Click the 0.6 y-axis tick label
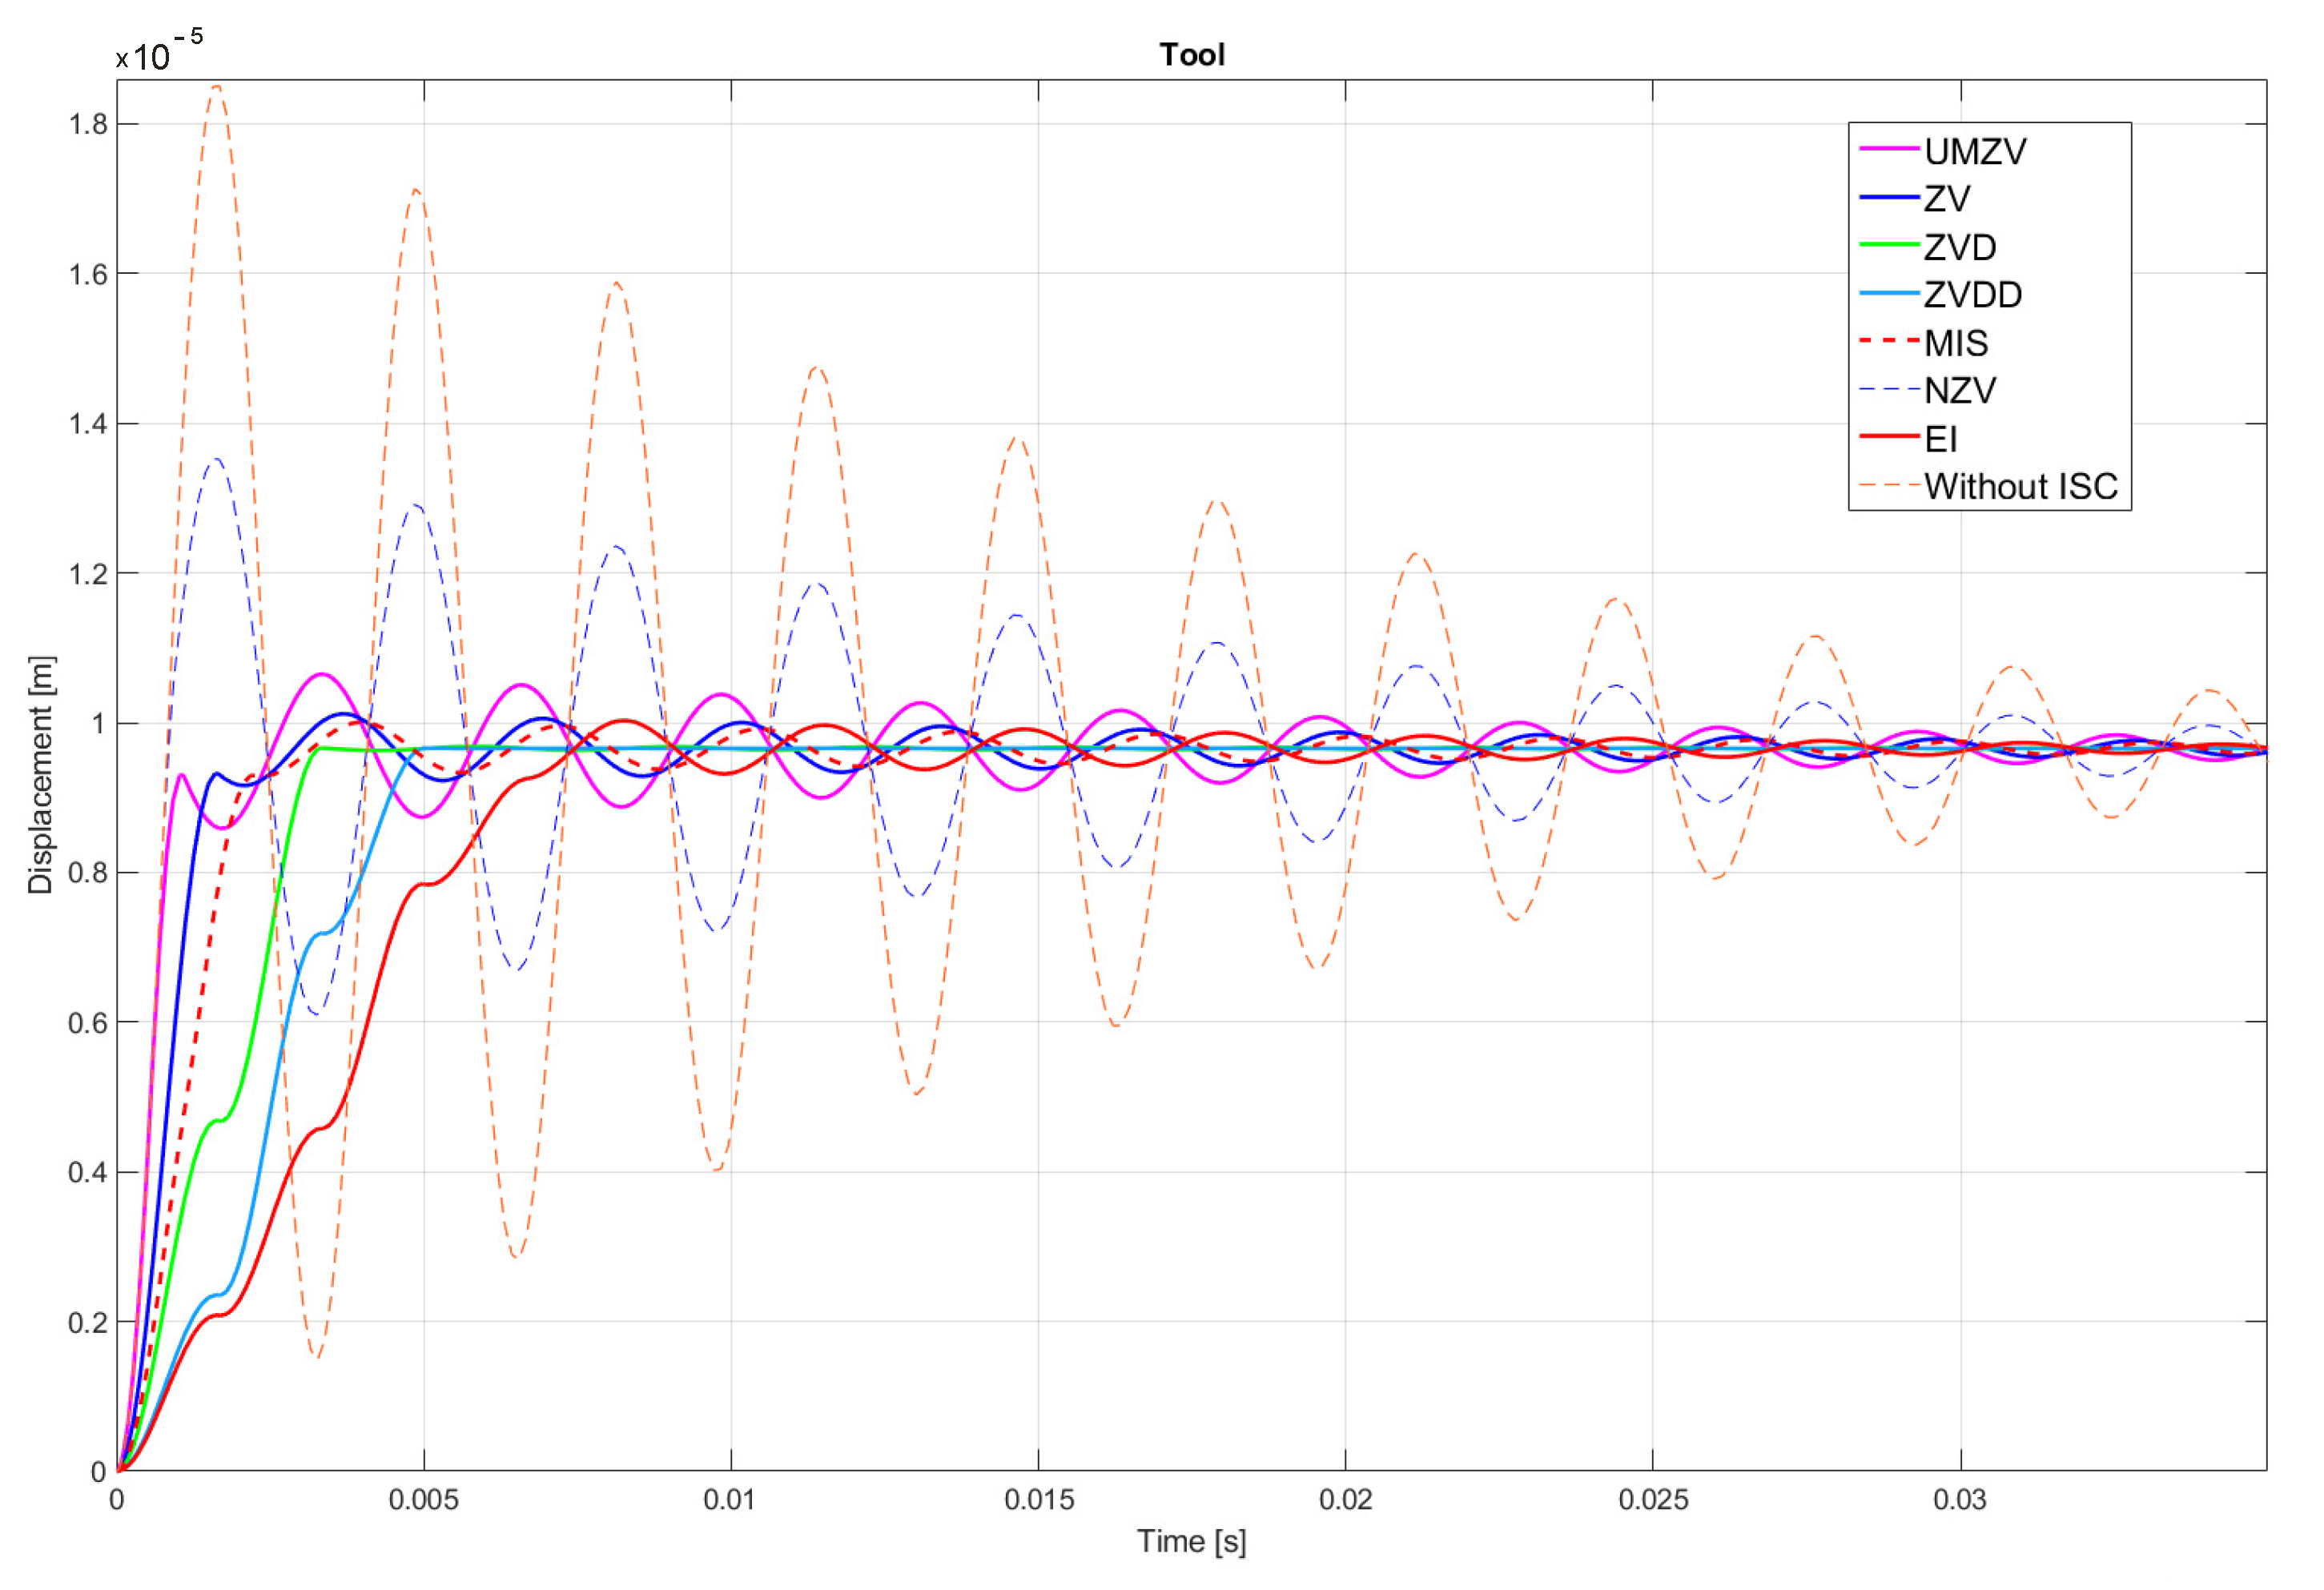This screenshot has height=1590, width=2324. (x=88, y=1023)
